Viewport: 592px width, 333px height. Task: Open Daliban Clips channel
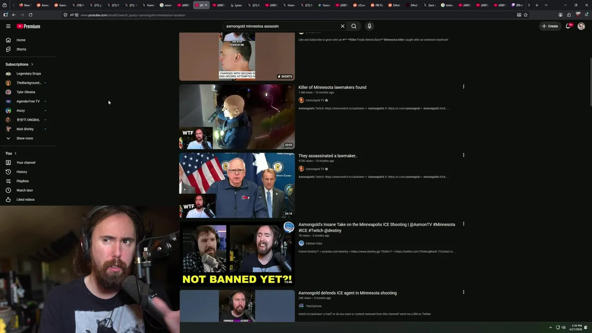[x=314, y=243]
